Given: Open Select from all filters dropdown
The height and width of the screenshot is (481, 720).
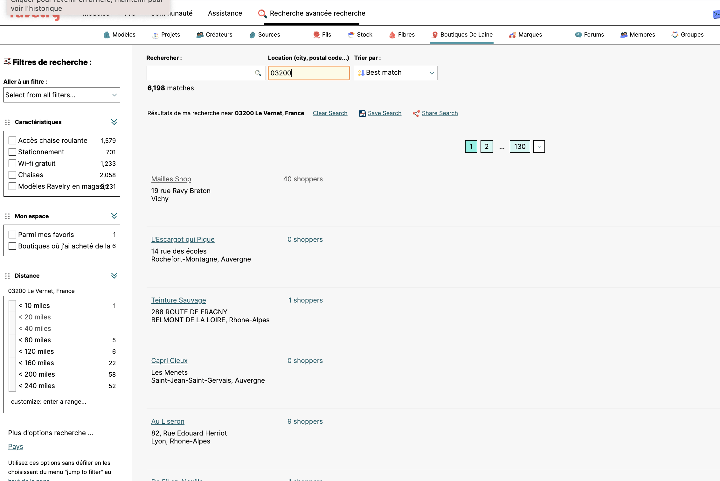Looking at the screenshot, I should point(62,95).
